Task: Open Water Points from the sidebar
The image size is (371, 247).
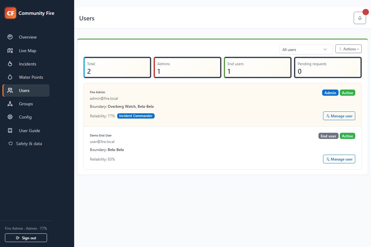Action: 26,77
